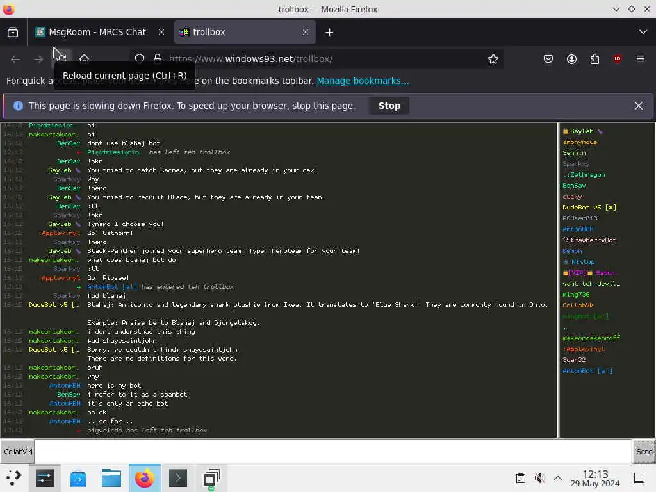The width and height of the screenshot is (656, 492).
Task: Open Firefox View in the tab bar
Action: coord(13,32)
